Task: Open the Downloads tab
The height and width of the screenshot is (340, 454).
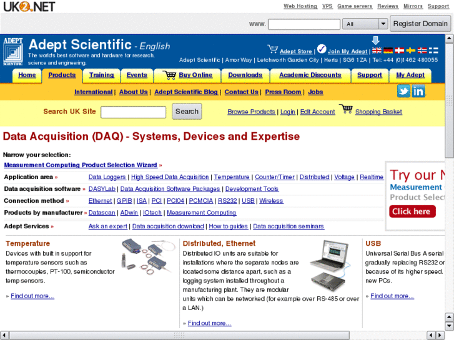Action: click(245, 75)
